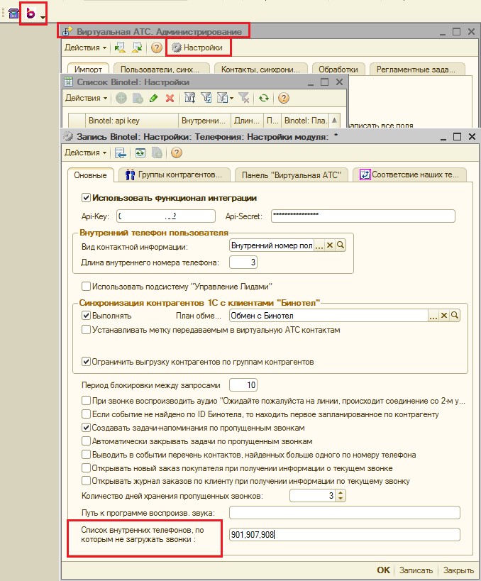Click the Api-Secret password field
This screenshot has height=581, width=481.
(x=363, y=216)
